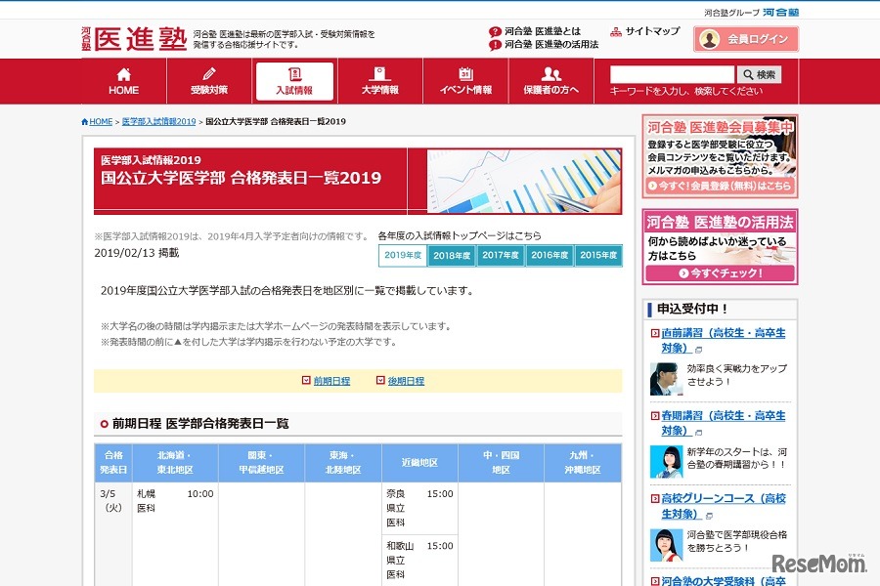Switch to the highlighted 2019年度 tab
The width and height of the screenshot is (880, 586).
[404, 255]
